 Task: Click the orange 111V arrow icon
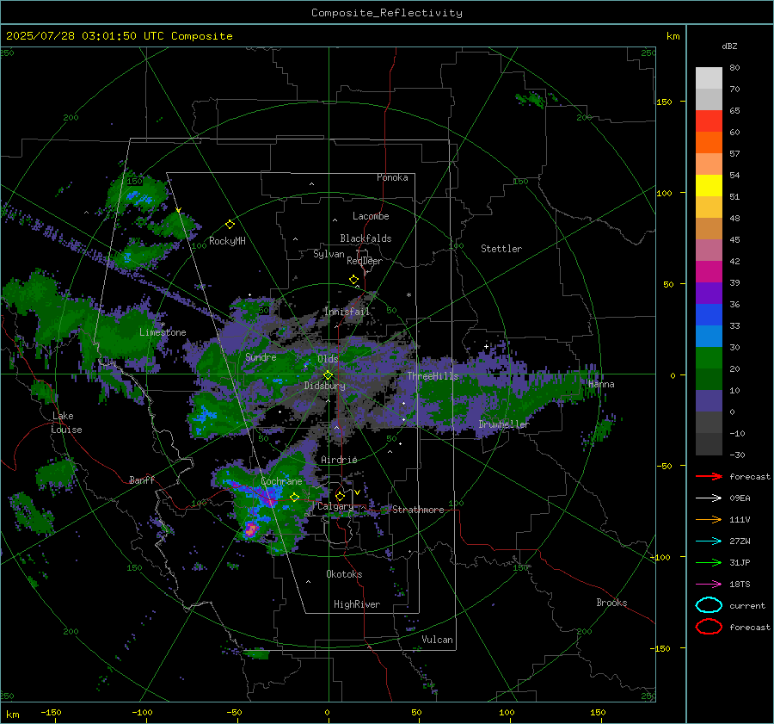[709, 519]
